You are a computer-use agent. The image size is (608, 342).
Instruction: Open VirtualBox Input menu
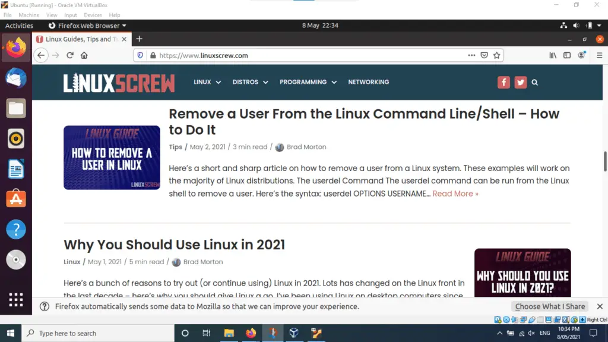coord(71,15)
